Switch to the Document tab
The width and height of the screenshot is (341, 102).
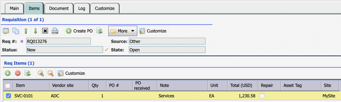click(59, 8)
